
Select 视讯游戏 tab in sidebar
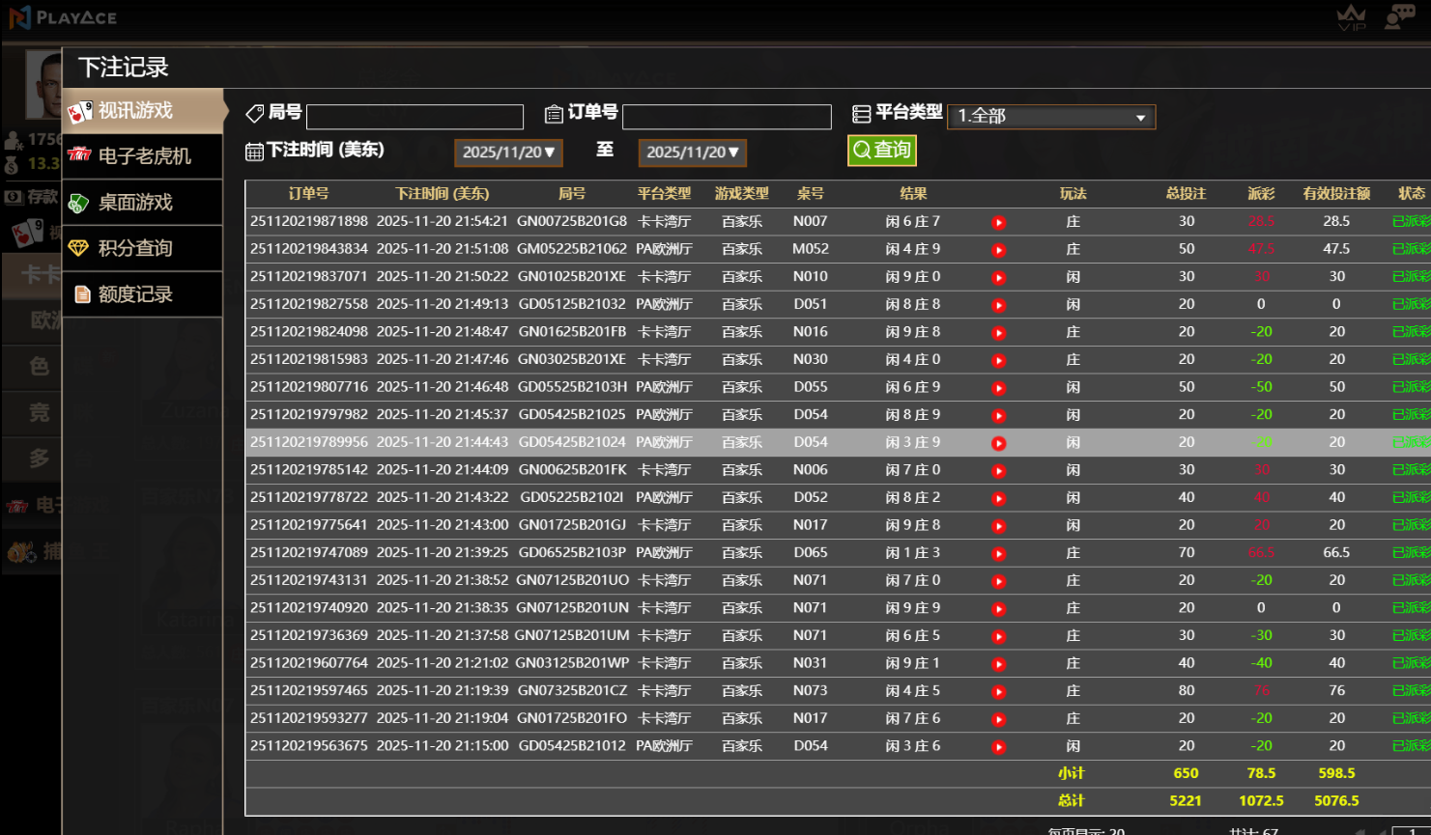(143, 111)
